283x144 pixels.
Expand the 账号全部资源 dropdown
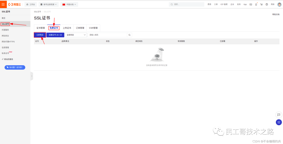pyautogui.click(x=48, y=4)
